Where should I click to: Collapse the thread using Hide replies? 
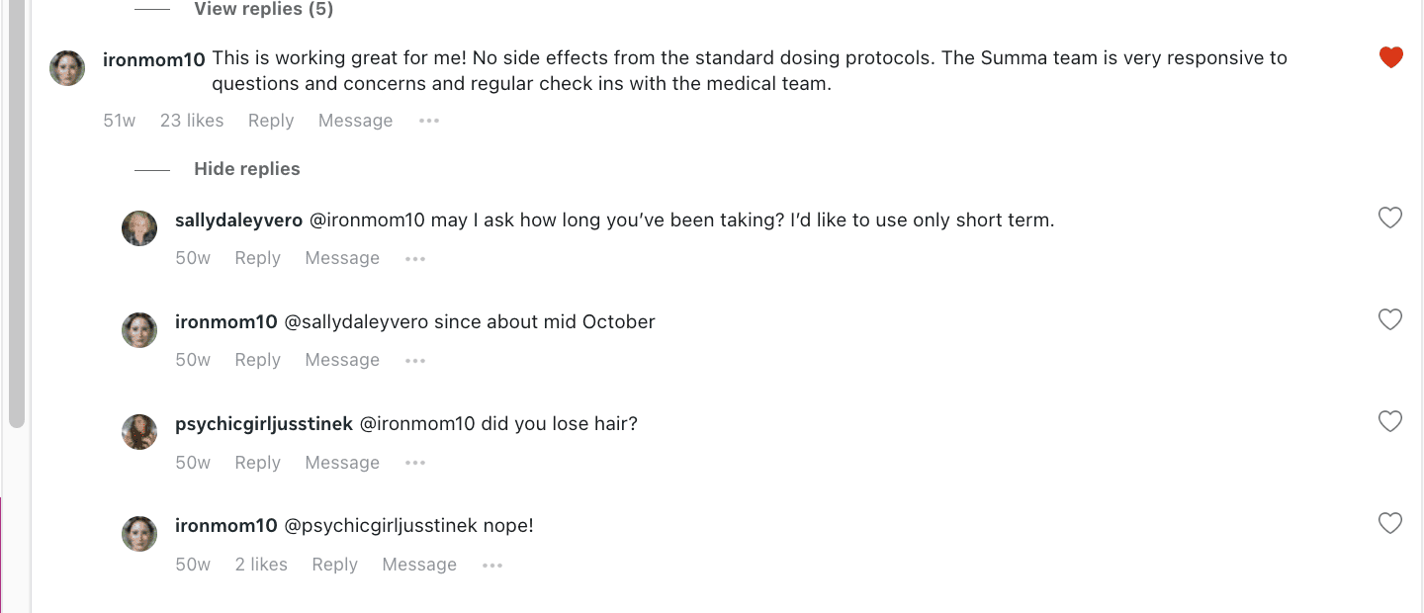[246, 168]
